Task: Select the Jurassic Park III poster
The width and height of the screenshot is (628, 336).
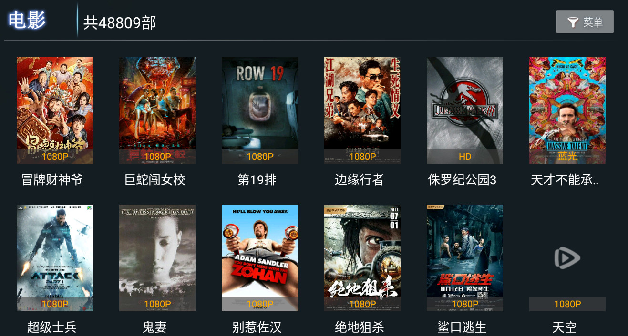Action: tap(465, 110)
